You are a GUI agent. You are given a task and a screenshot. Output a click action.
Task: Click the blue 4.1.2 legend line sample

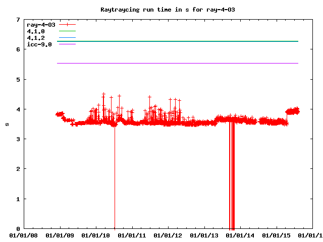pyautogui.click(x=67, y=38)
